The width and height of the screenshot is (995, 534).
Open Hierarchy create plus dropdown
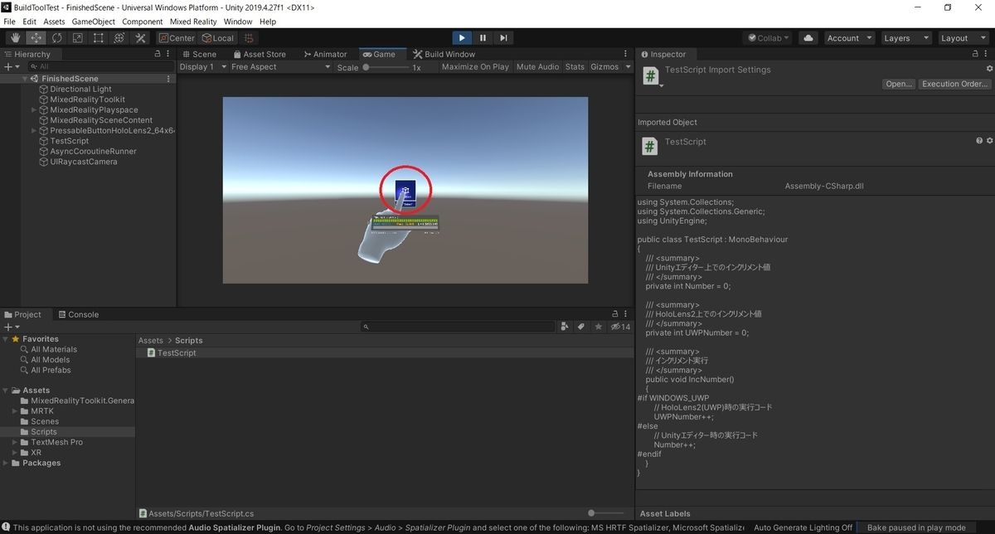[11, 66]
